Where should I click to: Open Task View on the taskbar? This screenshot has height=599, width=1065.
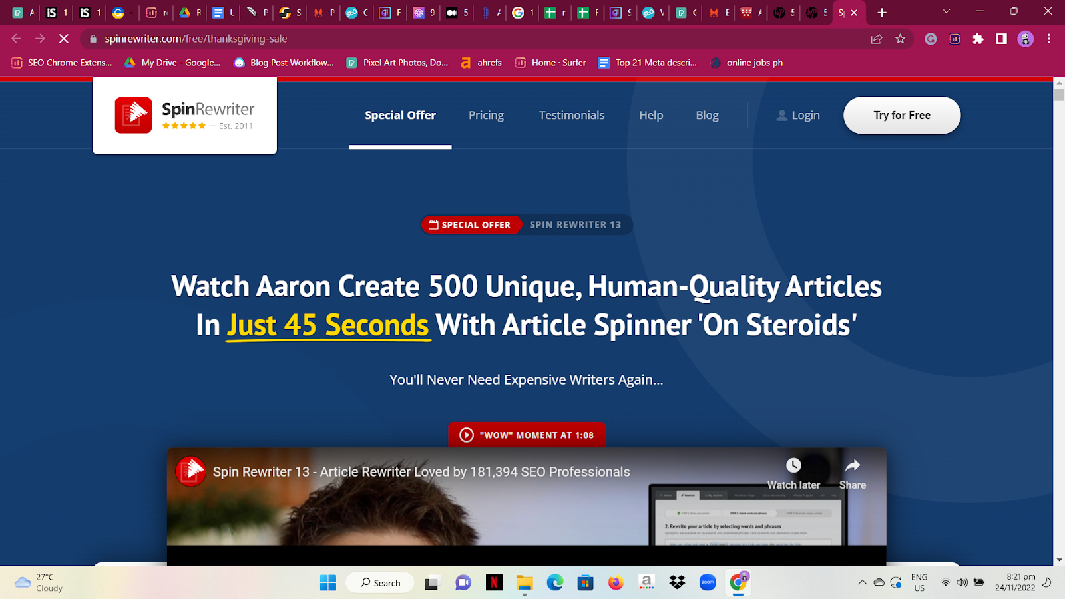[432, 583]
